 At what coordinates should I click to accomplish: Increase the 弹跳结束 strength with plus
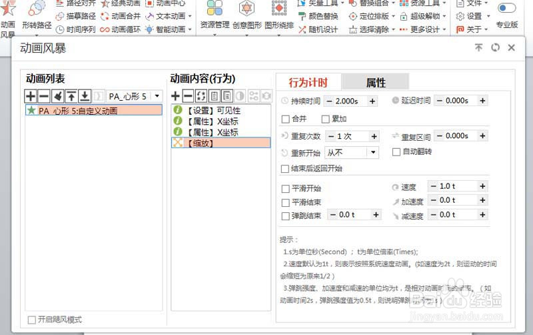(376, 215)
